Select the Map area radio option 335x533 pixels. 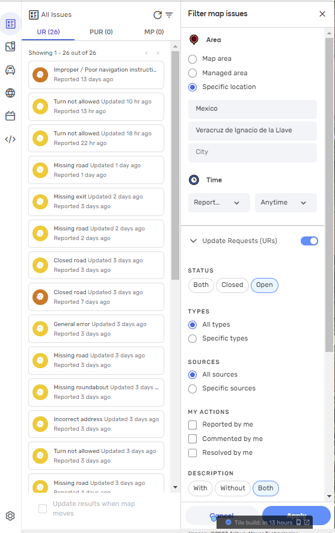192,59
